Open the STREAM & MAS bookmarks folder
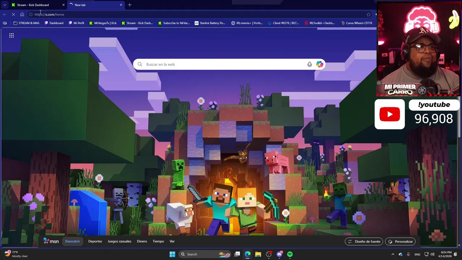Viewport: 462px width, 260px height. pos(26,23)
